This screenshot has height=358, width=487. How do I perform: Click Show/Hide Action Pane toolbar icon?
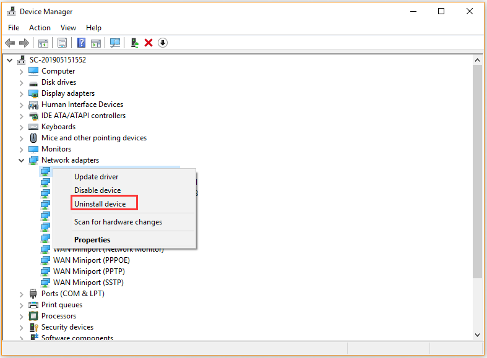(96, 43)
